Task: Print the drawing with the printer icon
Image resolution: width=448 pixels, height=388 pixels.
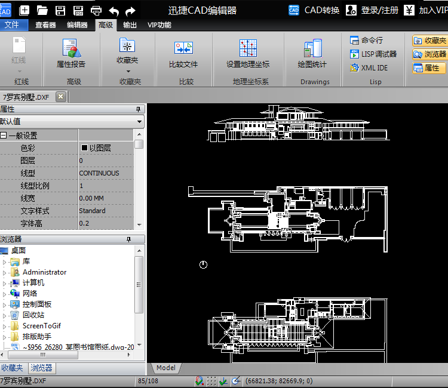Action: pos(96,11)
